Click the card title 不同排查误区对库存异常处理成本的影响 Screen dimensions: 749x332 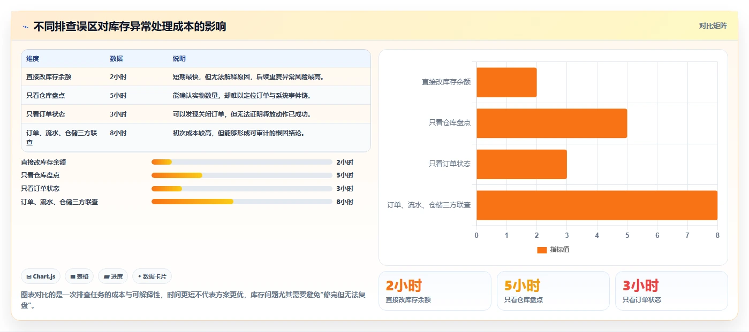(130, 26)
